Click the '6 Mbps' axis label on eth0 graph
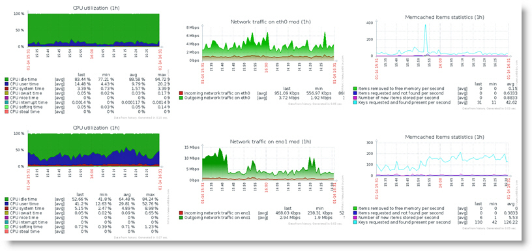The image size is (532, 251). pos(192,36)
